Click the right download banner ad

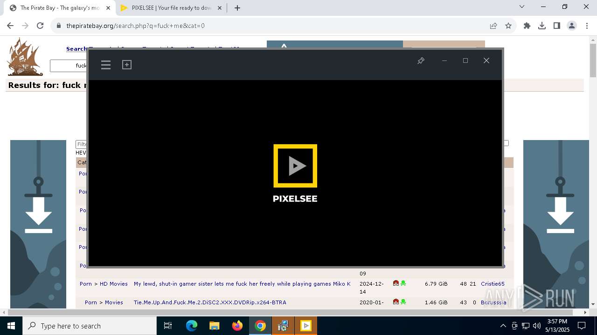(x=556, y=224)
